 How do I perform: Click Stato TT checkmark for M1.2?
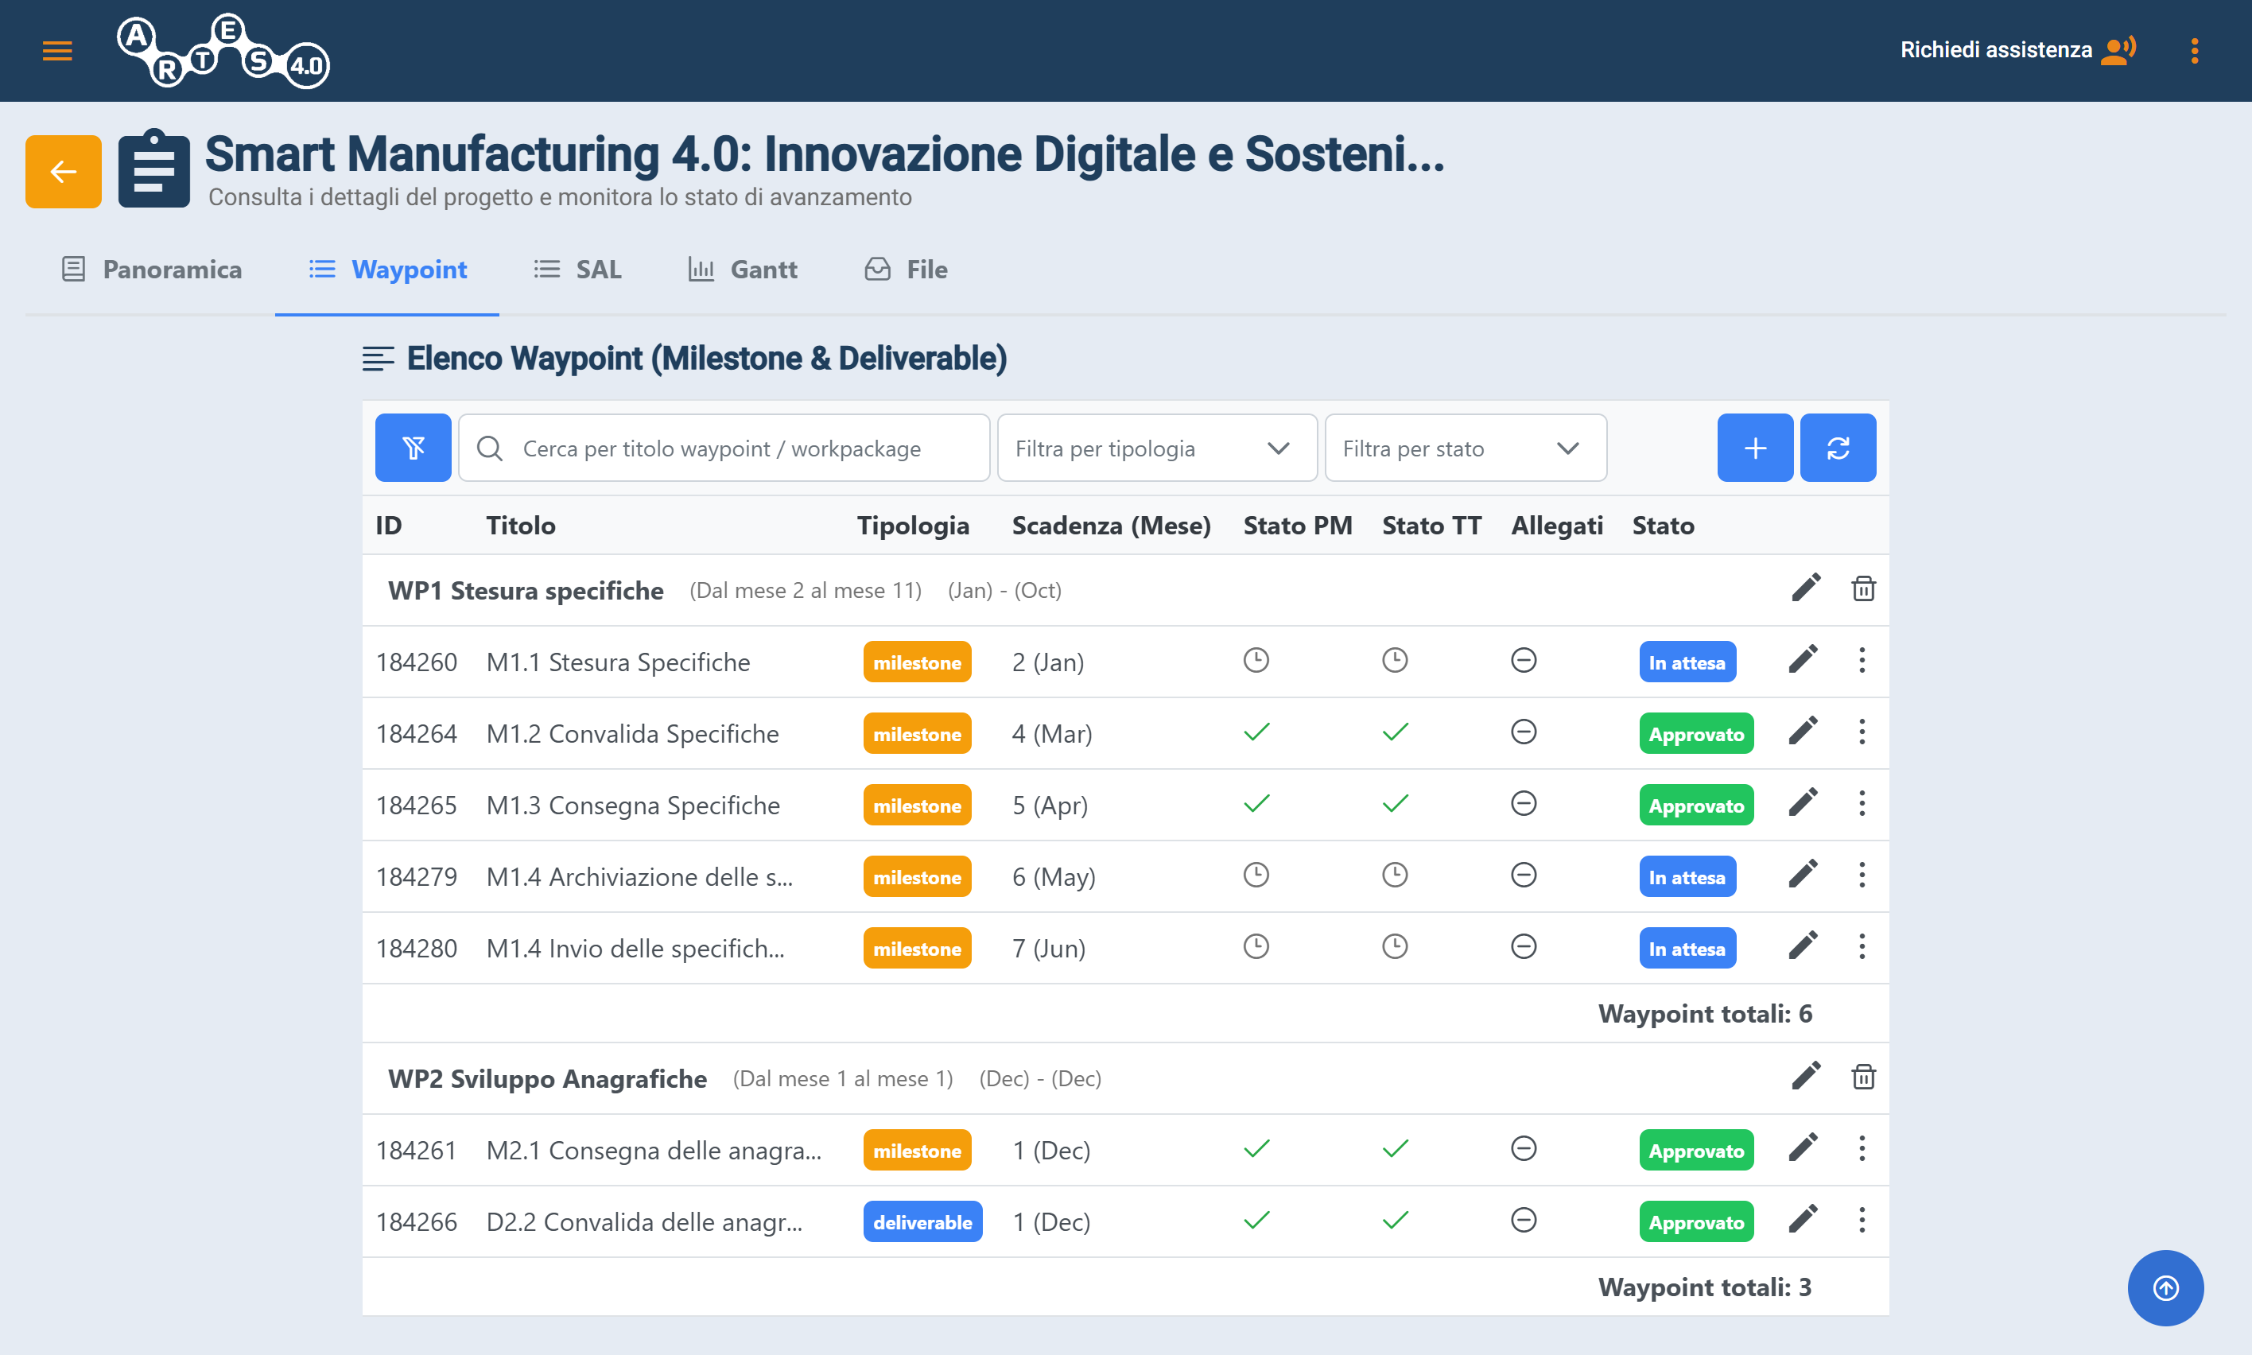(x=1395, y=732)
